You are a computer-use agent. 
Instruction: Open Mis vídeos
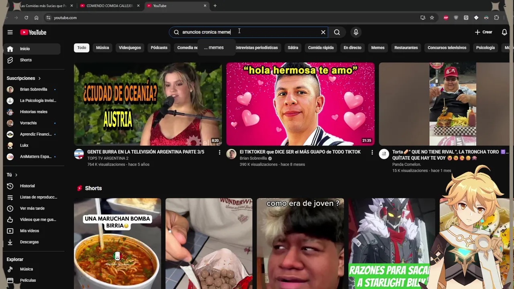click(33, 231)
